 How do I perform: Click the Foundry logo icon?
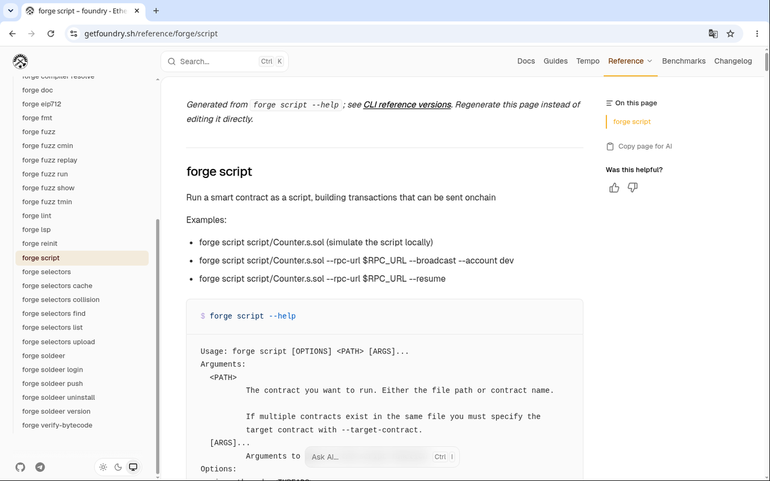click(x=20, y=61)
